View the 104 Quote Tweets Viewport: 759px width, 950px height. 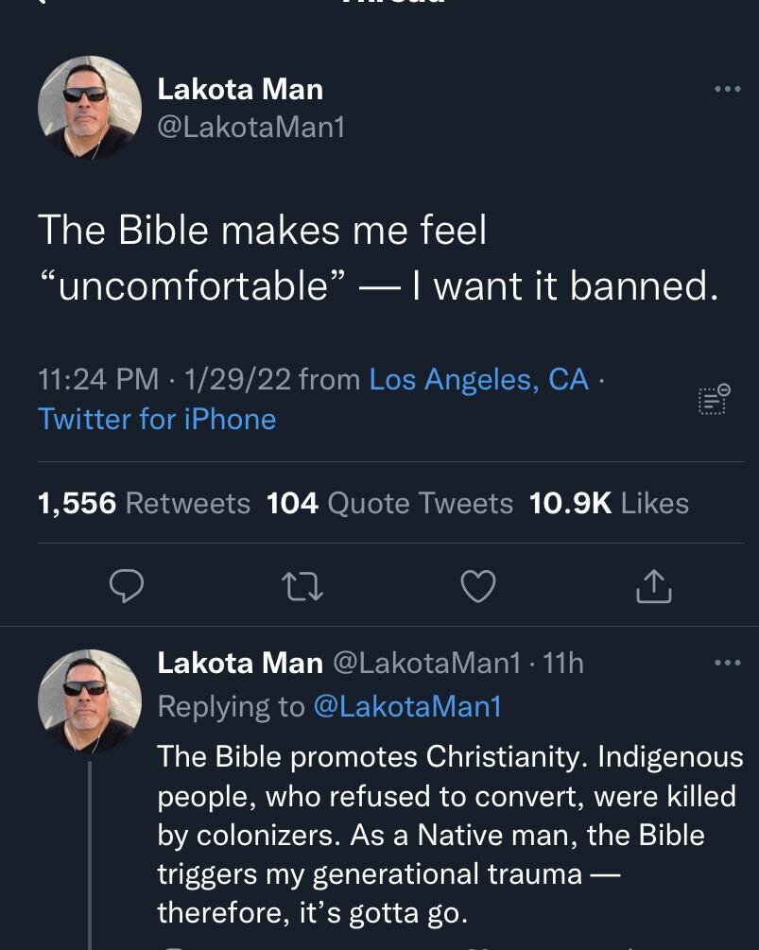point(389,503)
